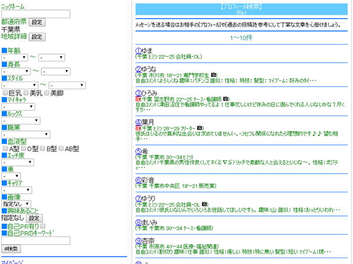Viewport: 353px width, 264px height.
Task: Click camera icon beside ゆうな's profile
Action: pyautogui.click(x=215, y=75)
